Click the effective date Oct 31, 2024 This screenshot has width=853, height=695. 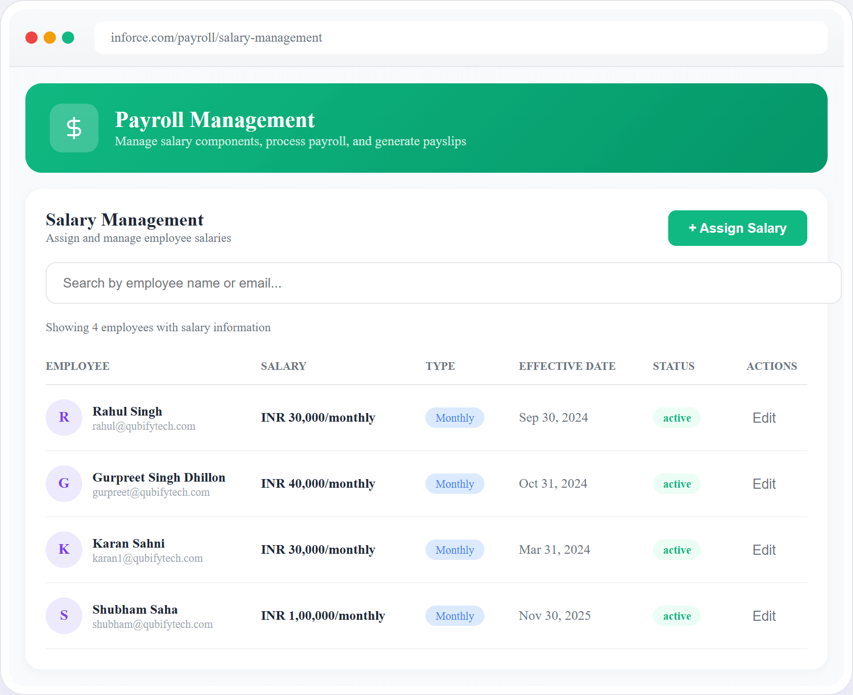[x=553, y=484]
